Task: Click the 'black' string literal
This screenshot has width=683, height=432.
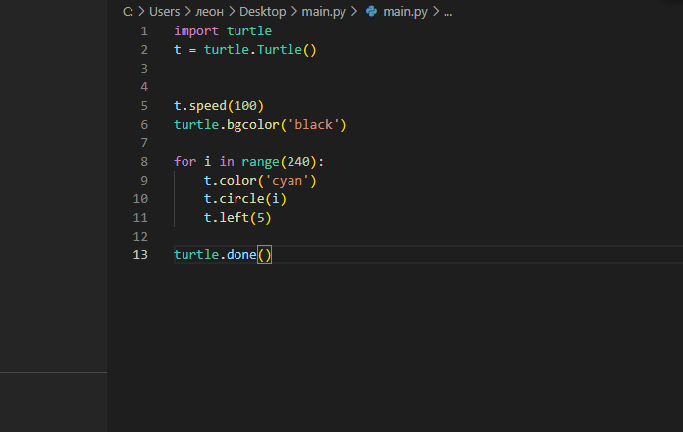Action: coord(314,125)
